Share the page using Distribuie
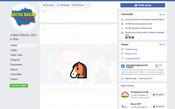The width and height of the screenshot is (175, 109). point(78,5)
